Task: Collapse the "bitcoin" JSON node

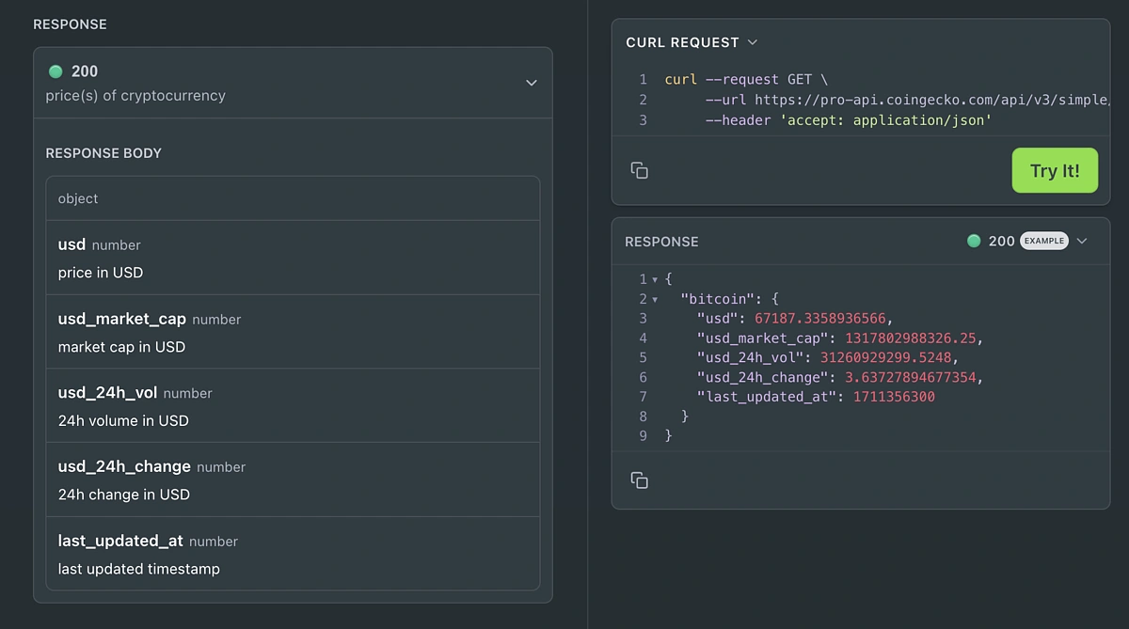Action: point(655,300)
